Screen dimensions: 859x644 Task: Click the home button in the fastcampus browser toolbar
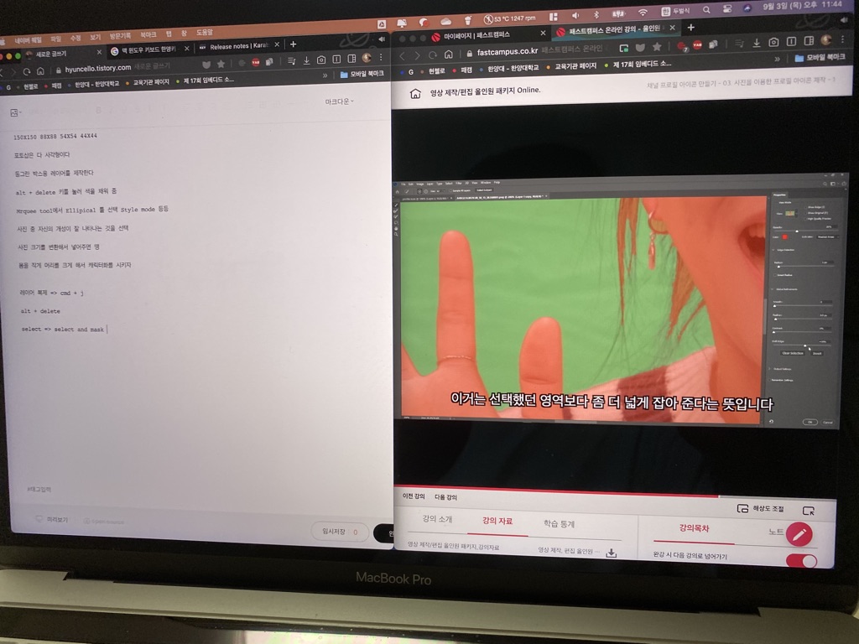(x=448, y=55)
